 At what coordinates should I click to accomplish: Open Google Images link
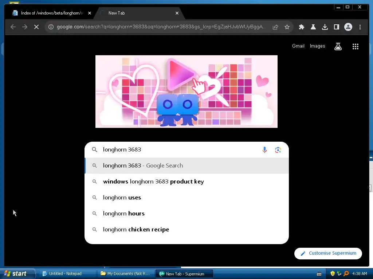(x=317, y=46)
